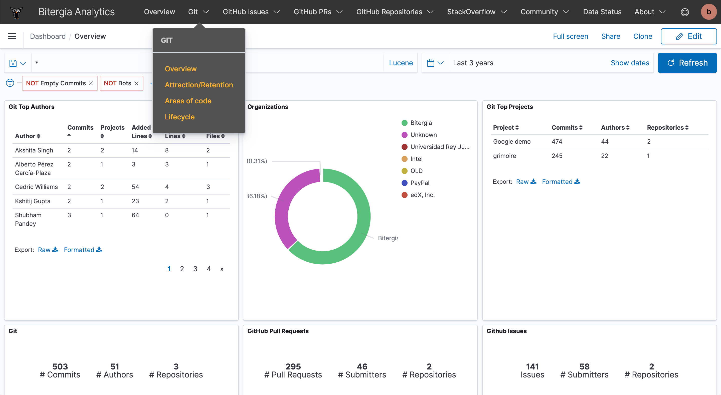Click the Refresh button
The image size is (721, 395).
(x=687, y=63)
